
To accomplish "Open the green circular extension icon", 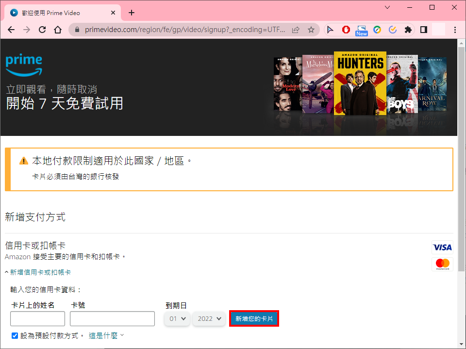I will pyautogui.click(x=377, y=30).
